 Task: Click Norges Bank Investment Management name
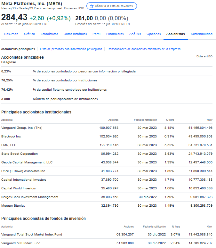pos(30,197)
